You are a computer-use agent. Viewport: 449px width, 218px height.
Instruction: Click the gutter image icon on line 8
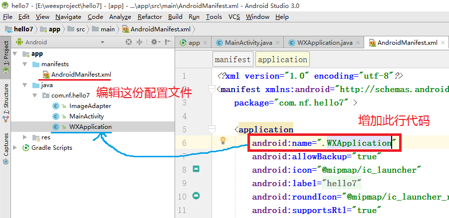pyautogui.click(x=196, y=169)
